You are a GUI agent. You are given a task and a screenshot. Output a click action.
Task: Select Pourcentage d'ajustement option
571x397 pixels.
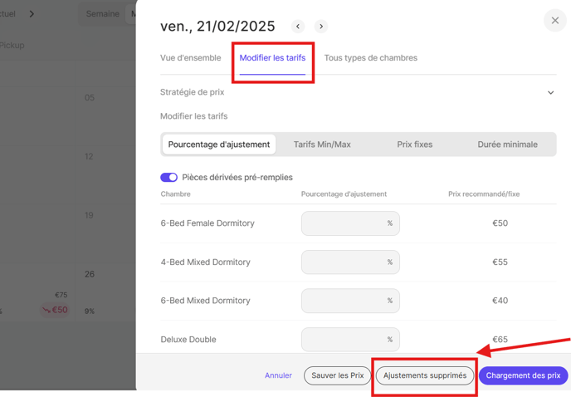coord(219,145)
